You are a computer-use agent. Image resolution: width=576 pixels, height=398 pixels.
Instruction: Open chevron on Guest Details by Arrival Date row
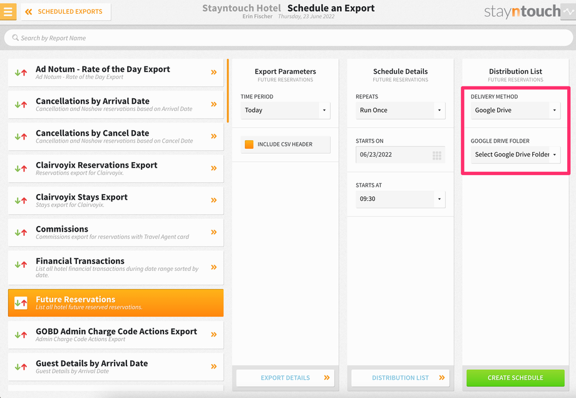[x=213, y=367]
